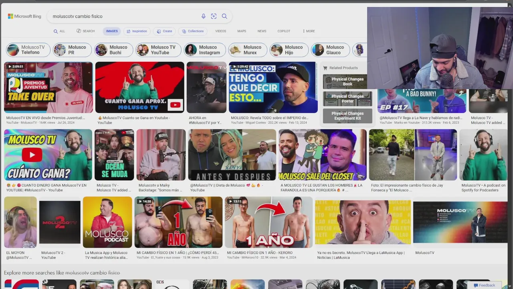Open the SEARCH tab
Viewport: 513px width, 289px height.
click(x=85, y=31)
